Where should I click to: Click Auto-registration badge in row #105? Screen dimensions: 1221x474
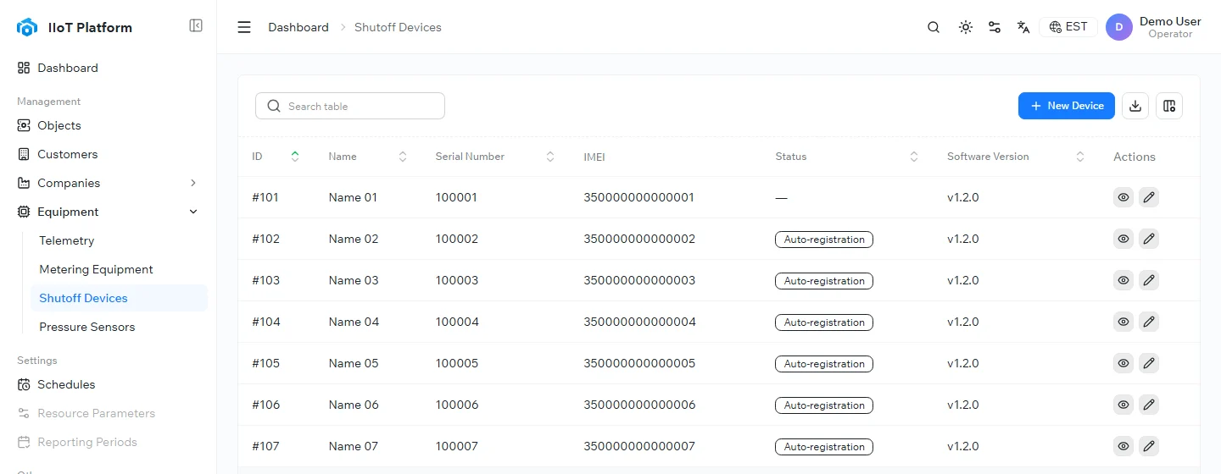[824, 364]
